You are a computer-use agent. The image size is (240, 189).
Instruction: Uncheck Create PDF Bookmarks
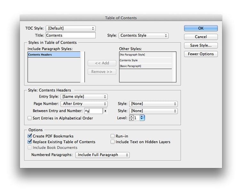[x=30, y=136]
